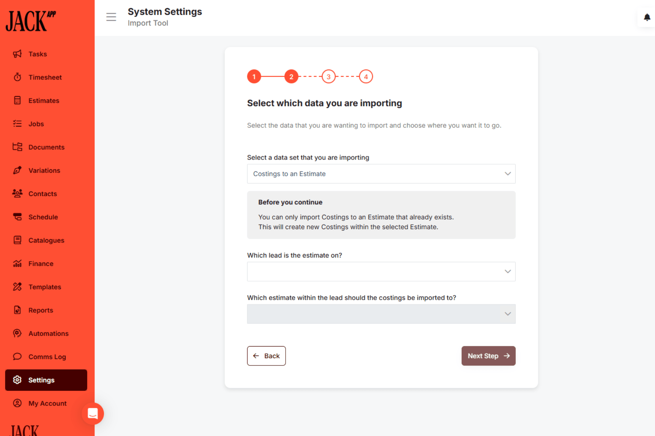Image resolution: width=655 pixels, height=436 pixels.
Task: Toggle sidebar with hamburger menu icon
Action: [x=111, y=17]
